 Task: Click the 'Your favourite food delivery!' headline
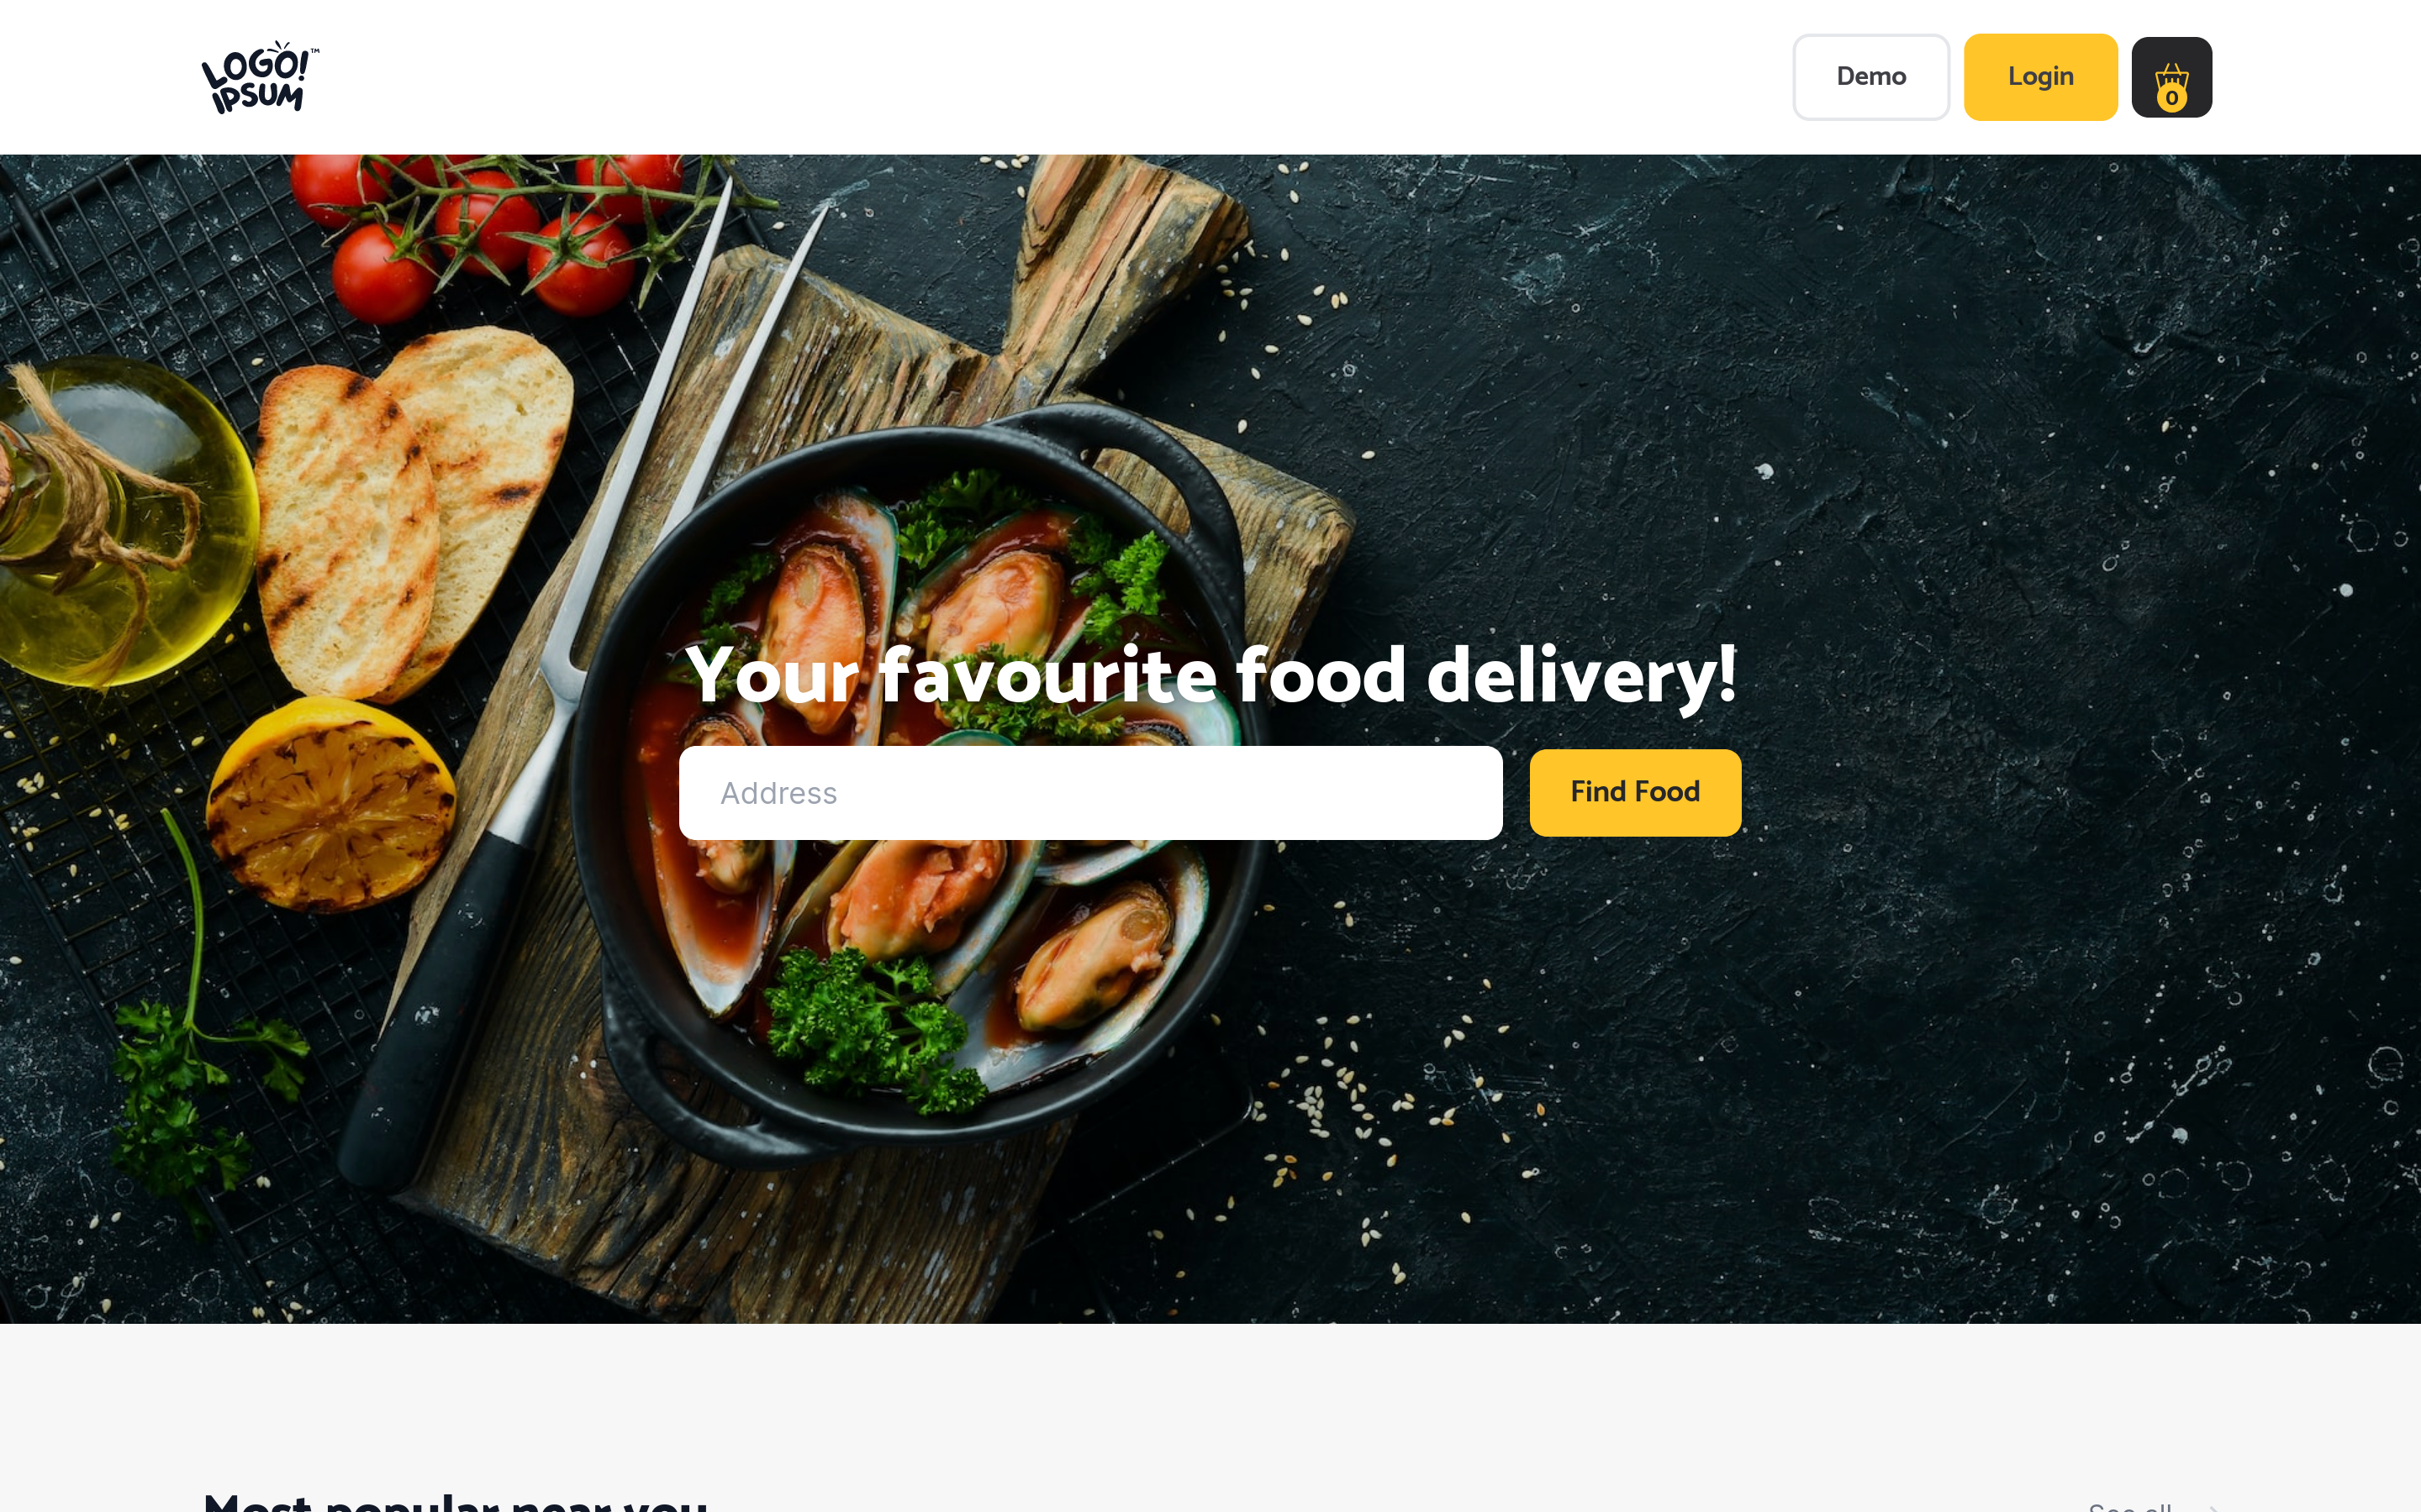[x=1210, y=676]
